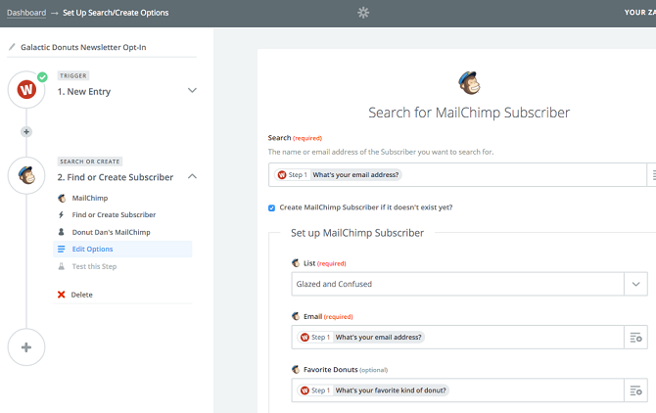The width and height of the screenshot is (656, 413).
Task: Select the Find or Create Subscriber substep
Action: click(x=122, y=215)
